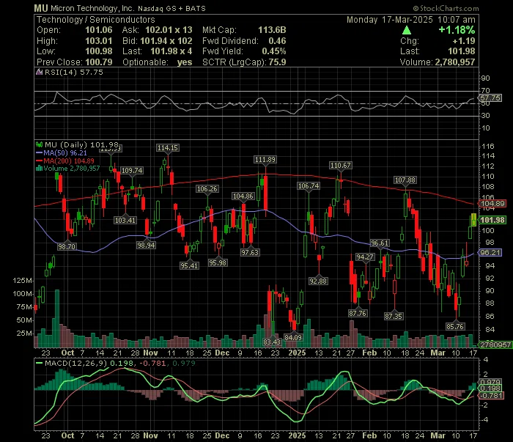513x442 pixels.
Task: Click the +1.18% percent change
Action: (457, 30)
